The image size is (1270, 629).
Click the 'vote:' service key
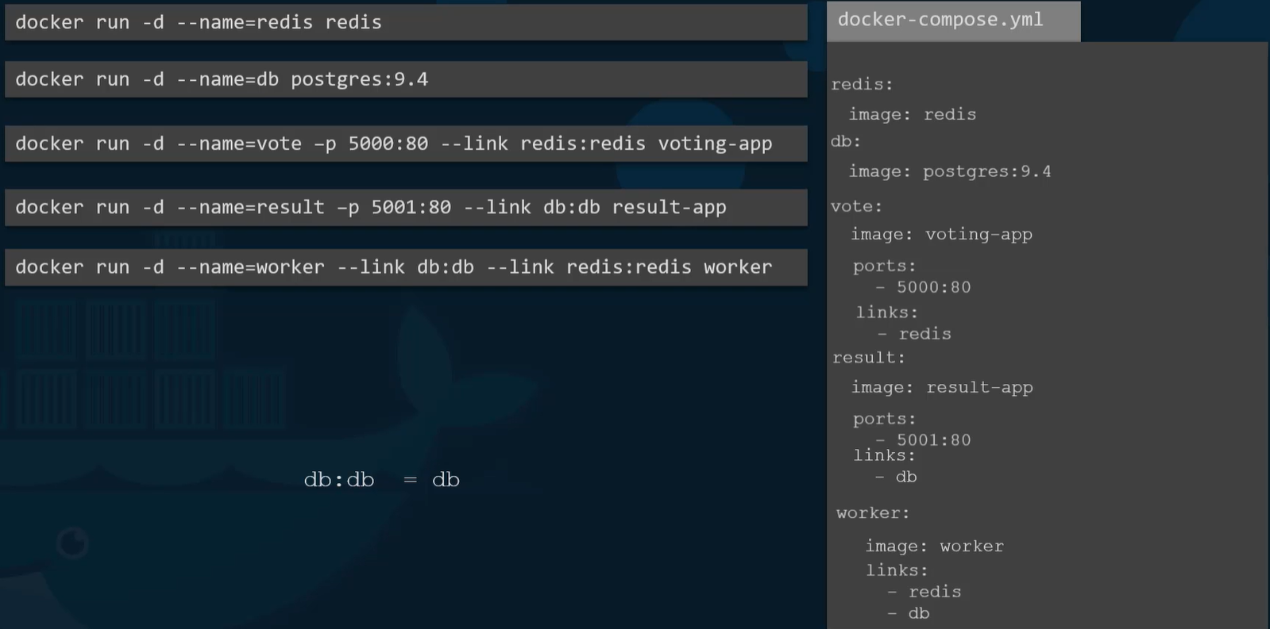tap(856, 206)
